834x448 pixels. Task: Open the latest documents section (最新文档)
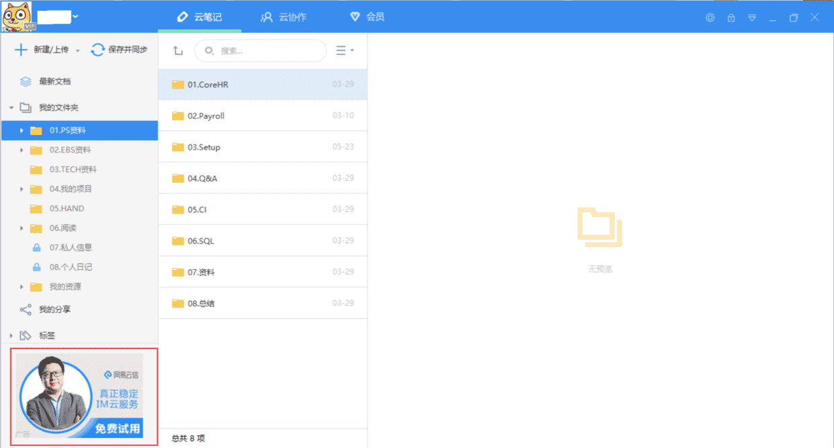(54, 81)
